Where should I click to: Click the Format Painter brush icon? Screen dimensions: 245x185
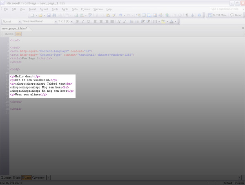tap(114, 15)
